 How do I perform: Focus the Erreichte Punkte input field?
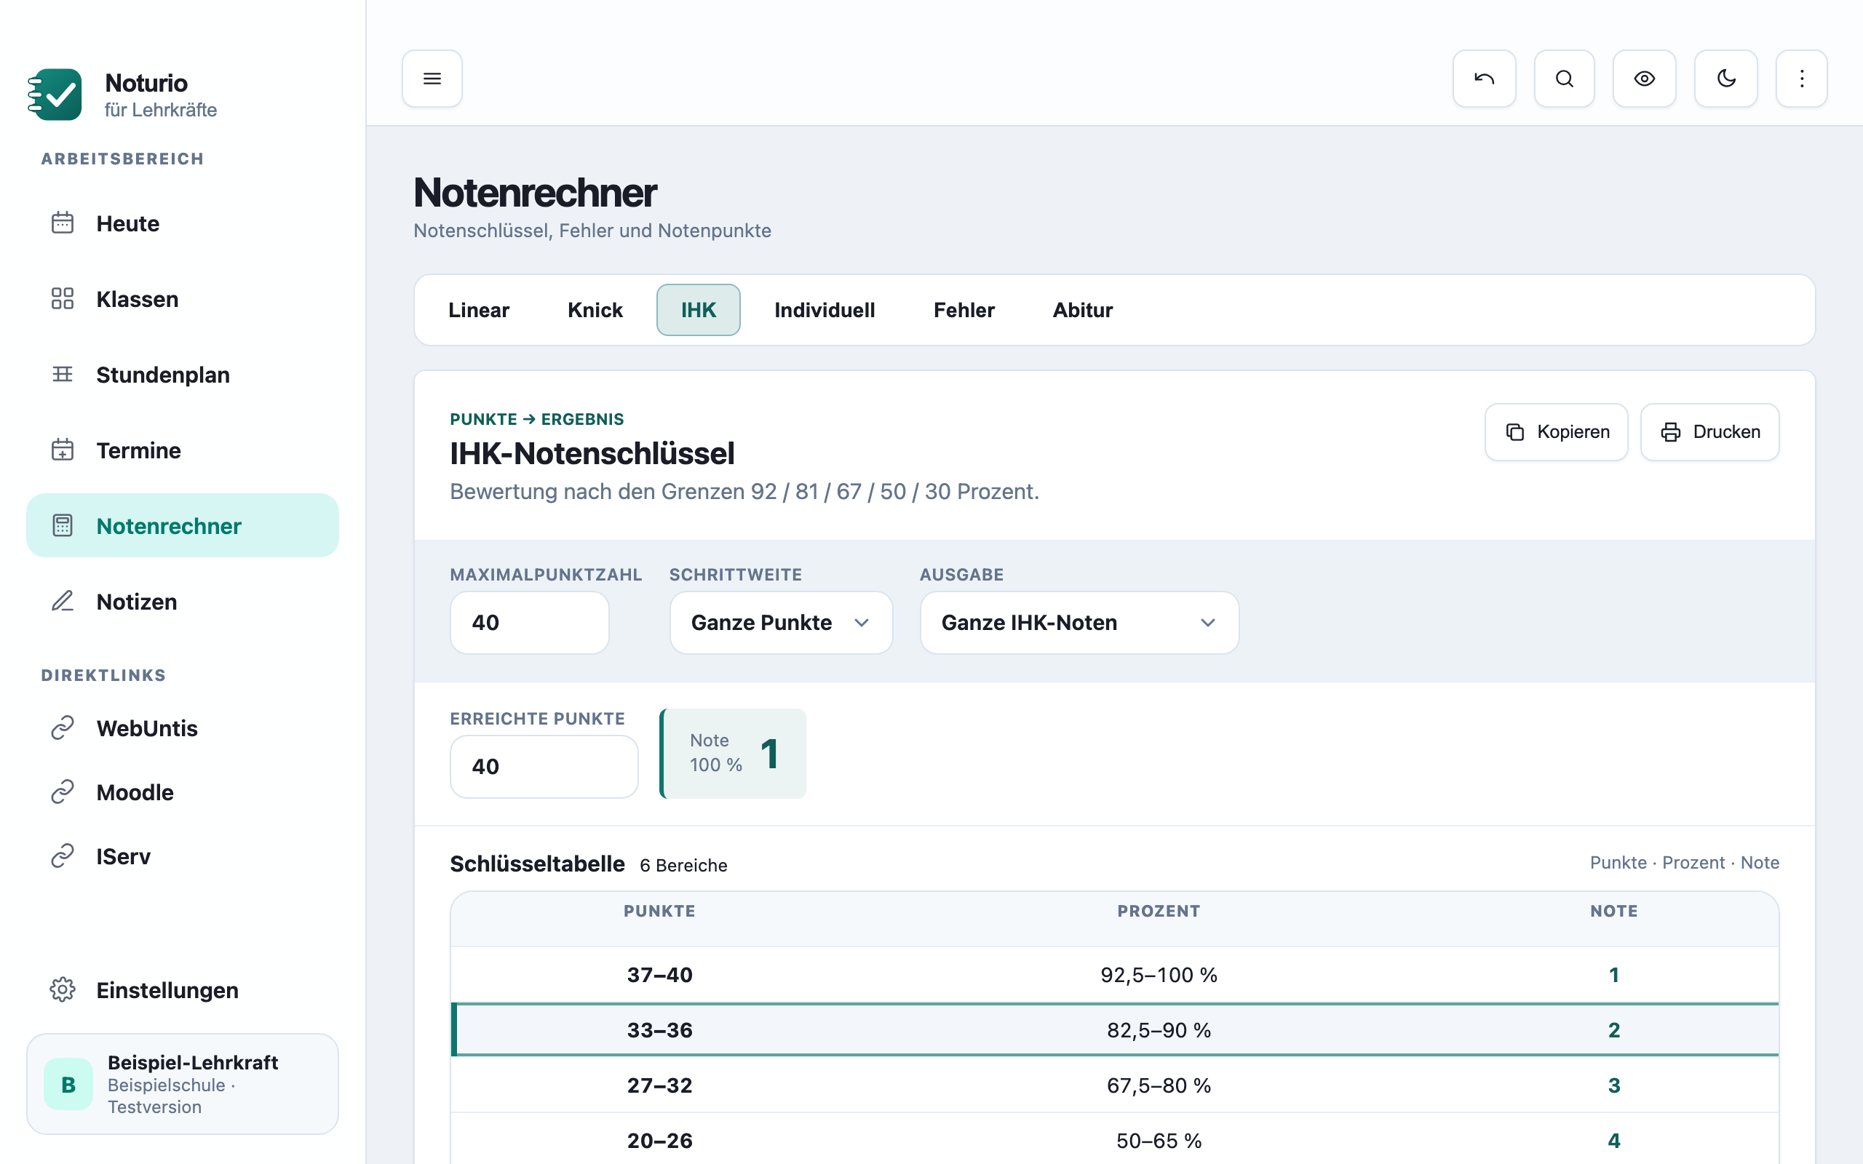pos(544,766)
